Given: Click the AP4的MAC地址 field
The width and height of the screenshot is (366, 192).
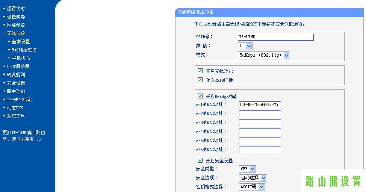Looking at the screenshot, I should tap(260, 132).
